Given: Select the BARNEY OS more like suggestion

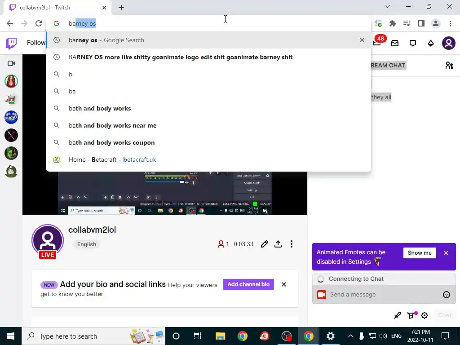Looking at the screenshot, I should tap(208, 57).
